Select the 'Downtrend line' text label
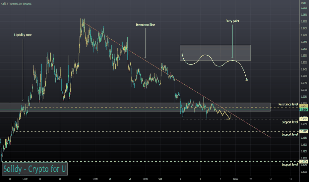Viewport: 309px width, 182px height. (146, 25)
